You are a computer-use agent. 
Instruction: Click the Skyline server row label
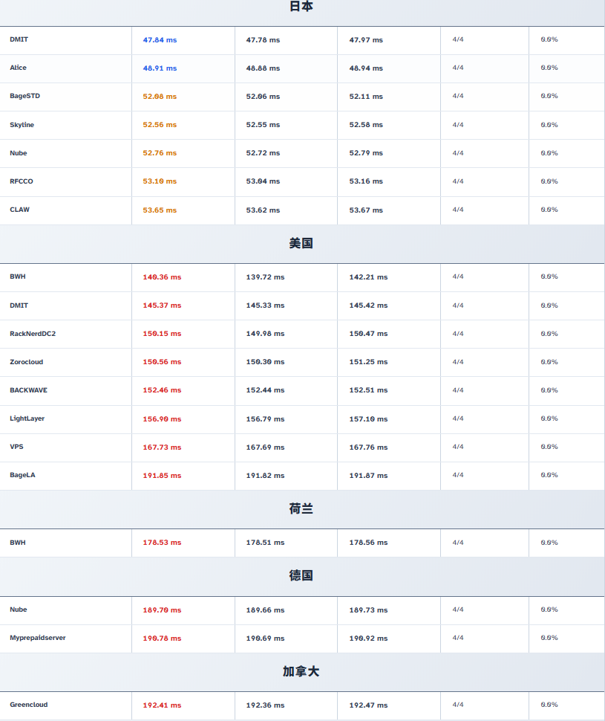pos(22,125)
